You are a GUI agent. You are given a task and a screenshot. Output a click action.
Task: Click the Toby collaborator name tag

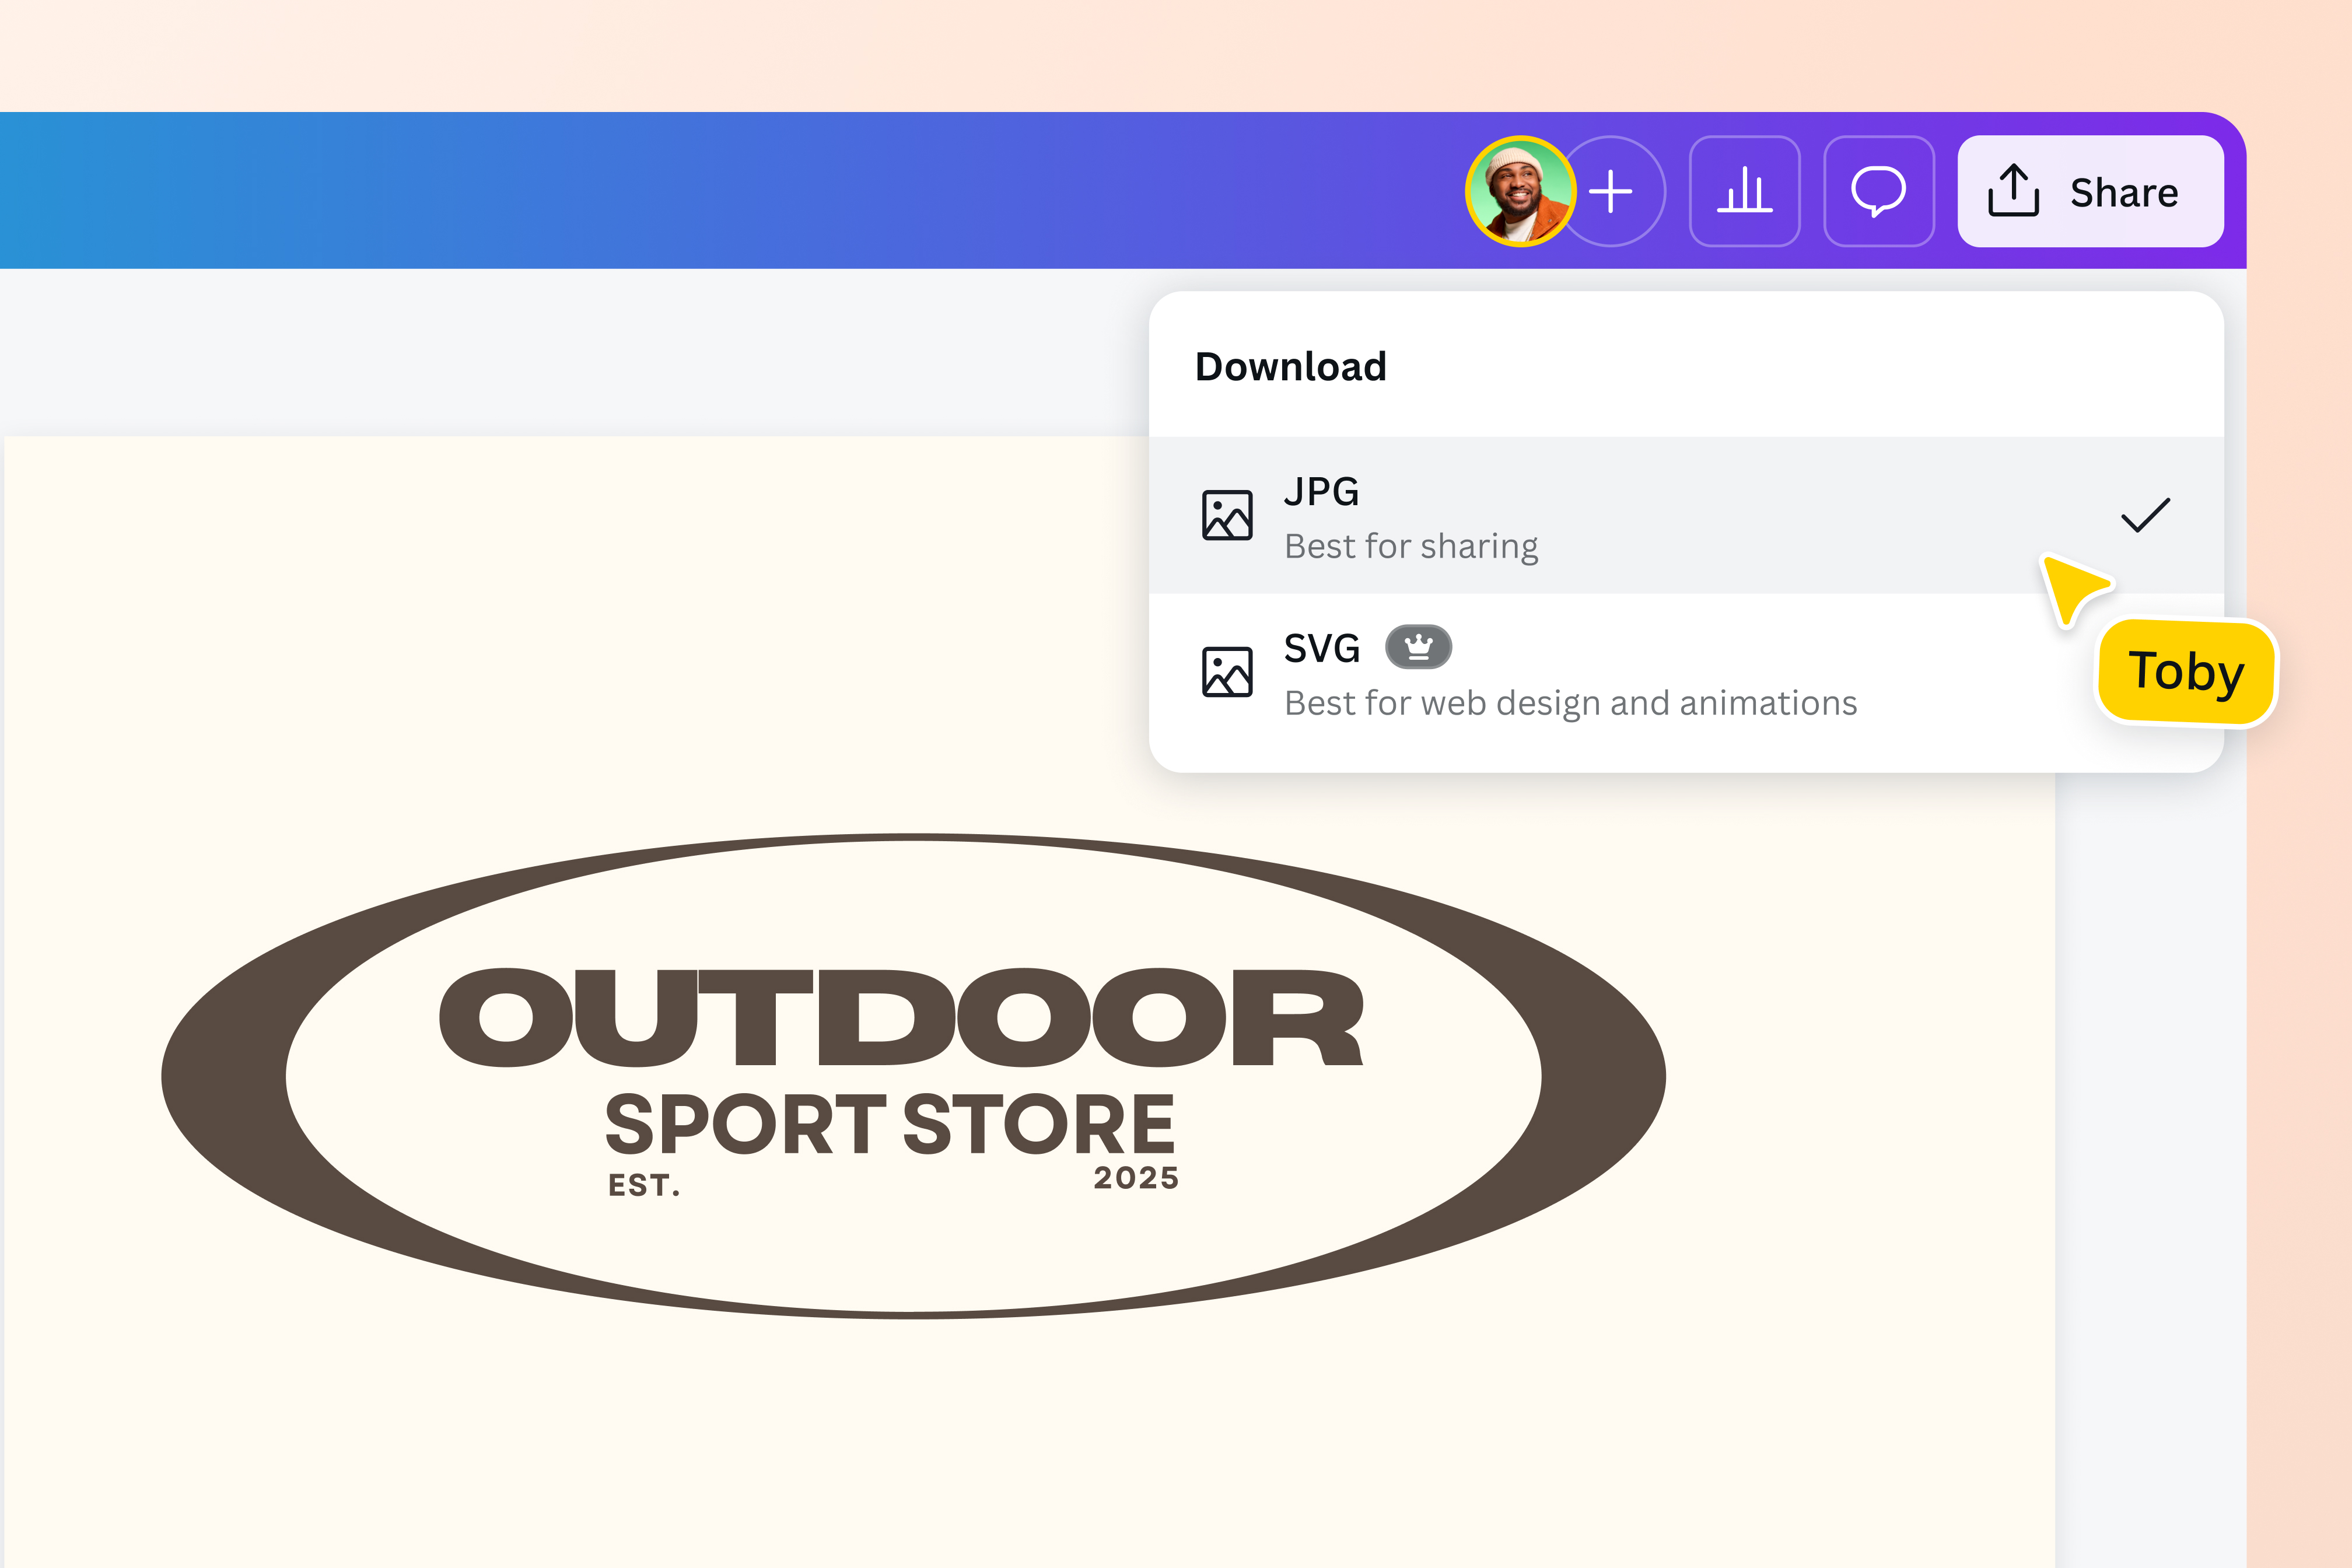coord(2186,672)
